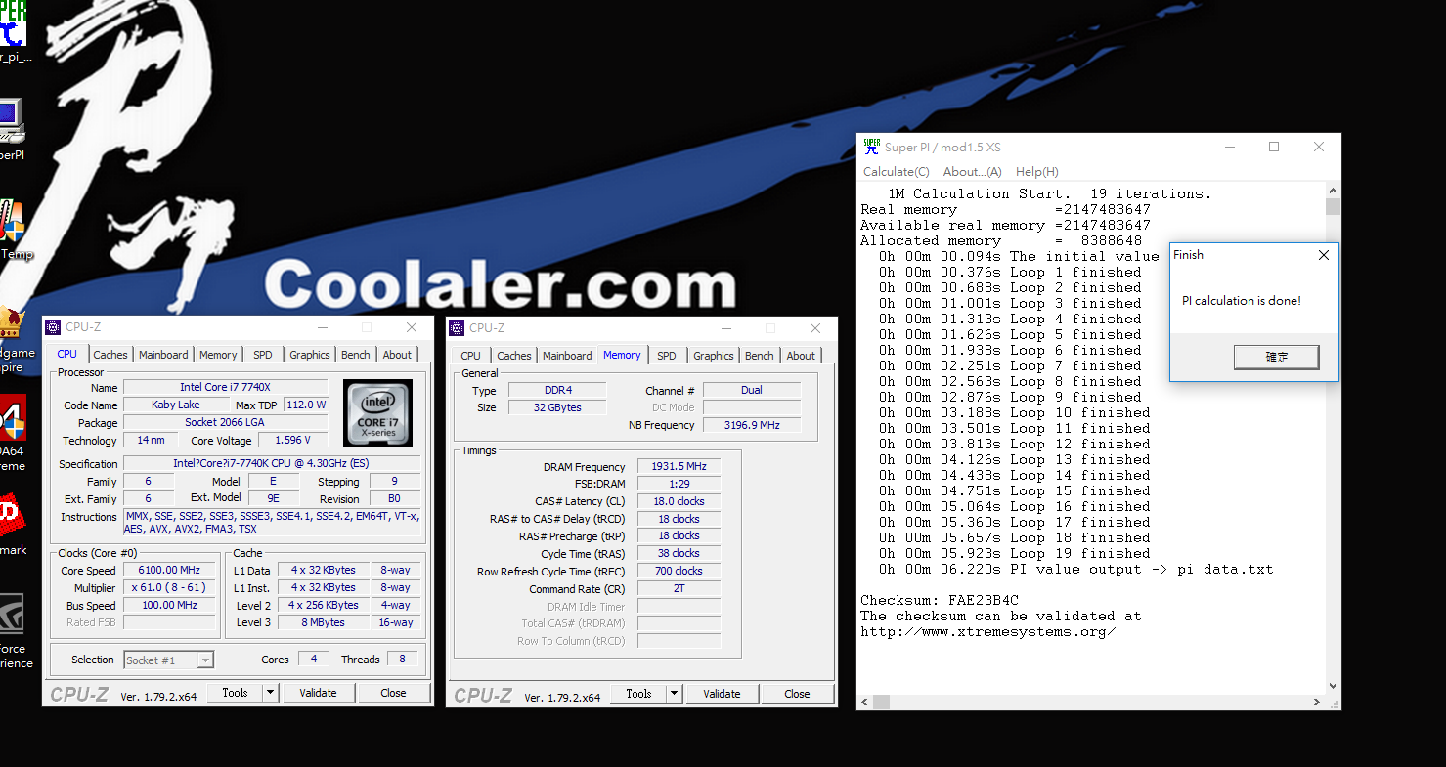Click the Name field Intel Core i7 7740X
Image resolution: width=1446 pixels, height=767 pixels.
pyautogui.click(x=225, y=387)
